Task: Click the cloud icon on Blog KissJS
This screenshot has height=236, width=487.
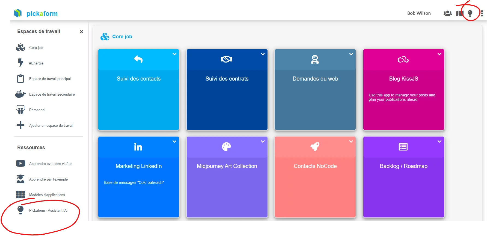Action: (x=403, y=60)
